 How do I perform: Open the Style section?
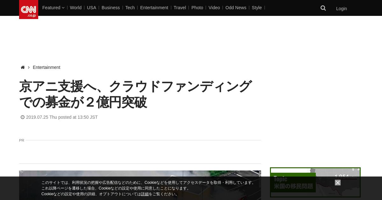[257, 8]
